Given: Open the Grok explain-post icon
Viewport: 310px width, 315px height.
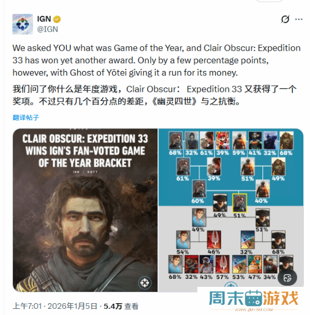Looking at the screenshot, I should point(285,19).
